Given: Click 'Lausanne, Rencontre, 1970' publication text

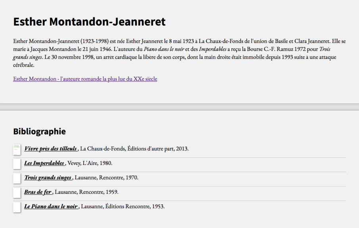Looking at the screenshot, I should [106, 178].
